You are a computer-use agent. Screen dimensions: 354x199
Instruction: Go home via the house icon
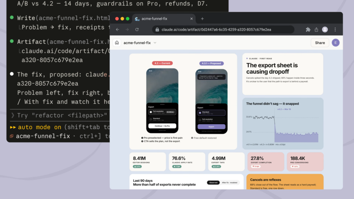tap(117, 43)
